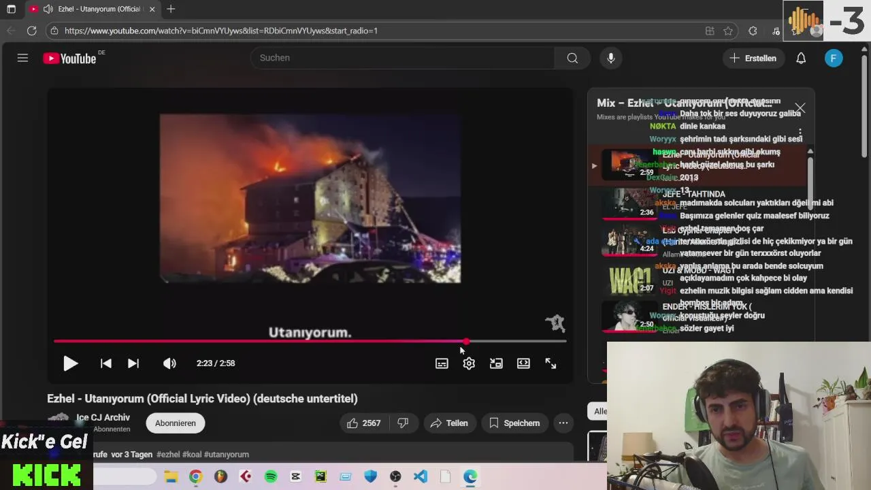
Task: Open the account avatar F menu
Action: click(x=834, y=58)
